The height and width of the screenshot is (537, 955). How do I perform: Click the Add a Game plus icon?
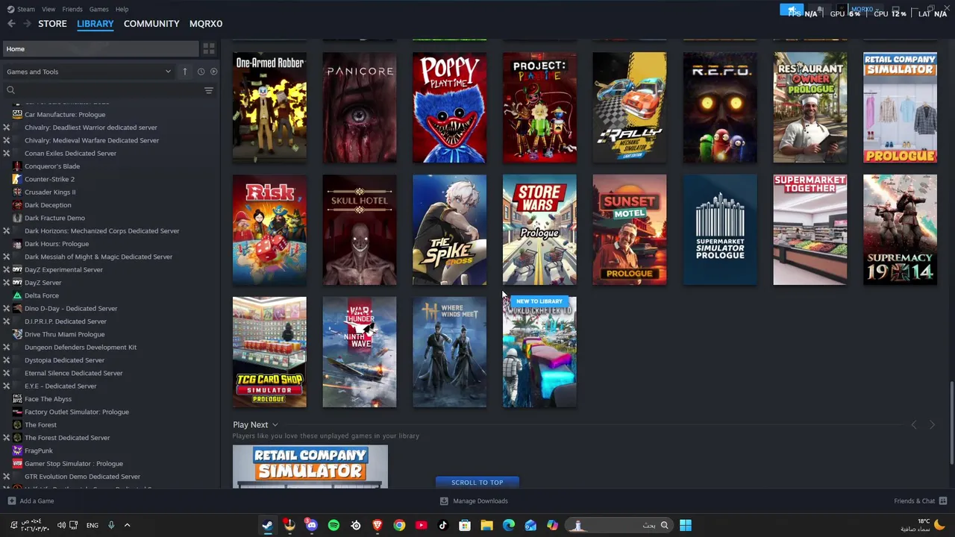click(x=11, y=501)
